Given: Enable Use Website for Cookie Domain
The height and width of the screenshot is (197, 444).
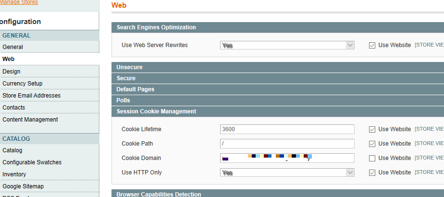Looking at the screenshot, I should point(372,158).
